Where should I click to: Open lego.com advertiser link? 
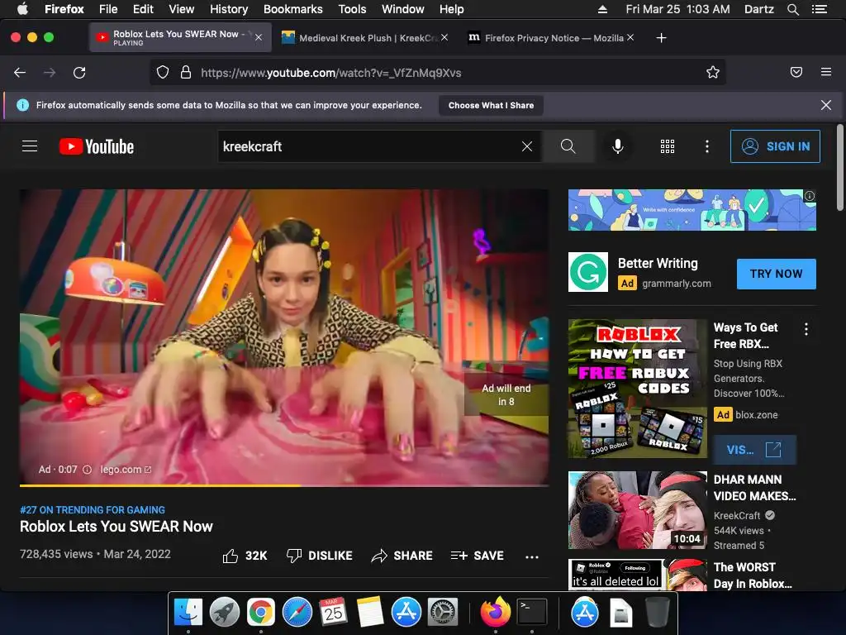(x=126, y=470)
